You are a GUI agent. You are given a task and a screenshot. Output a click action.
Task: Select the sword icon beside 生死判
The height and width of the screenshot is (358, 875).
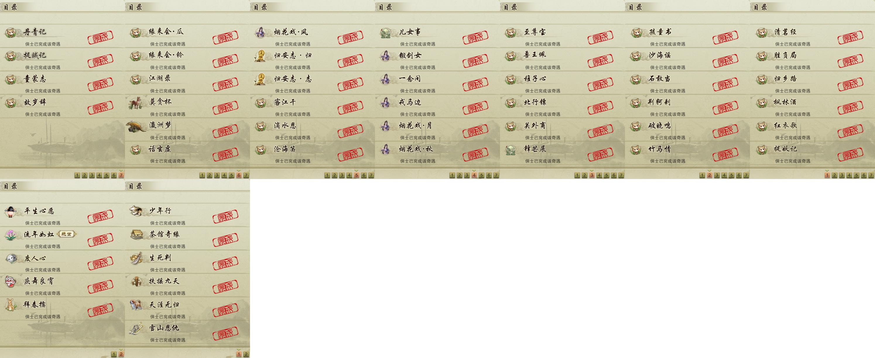pyautogui.click(x=136, y=258)
